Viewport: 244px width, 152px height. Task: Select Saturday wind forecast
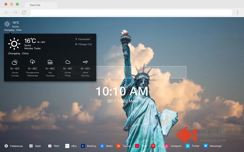(85, 68)
